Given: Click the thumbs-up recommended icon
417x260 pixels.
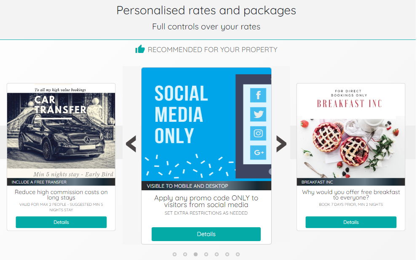Looking at the screenshot, I should pos(140,50).
